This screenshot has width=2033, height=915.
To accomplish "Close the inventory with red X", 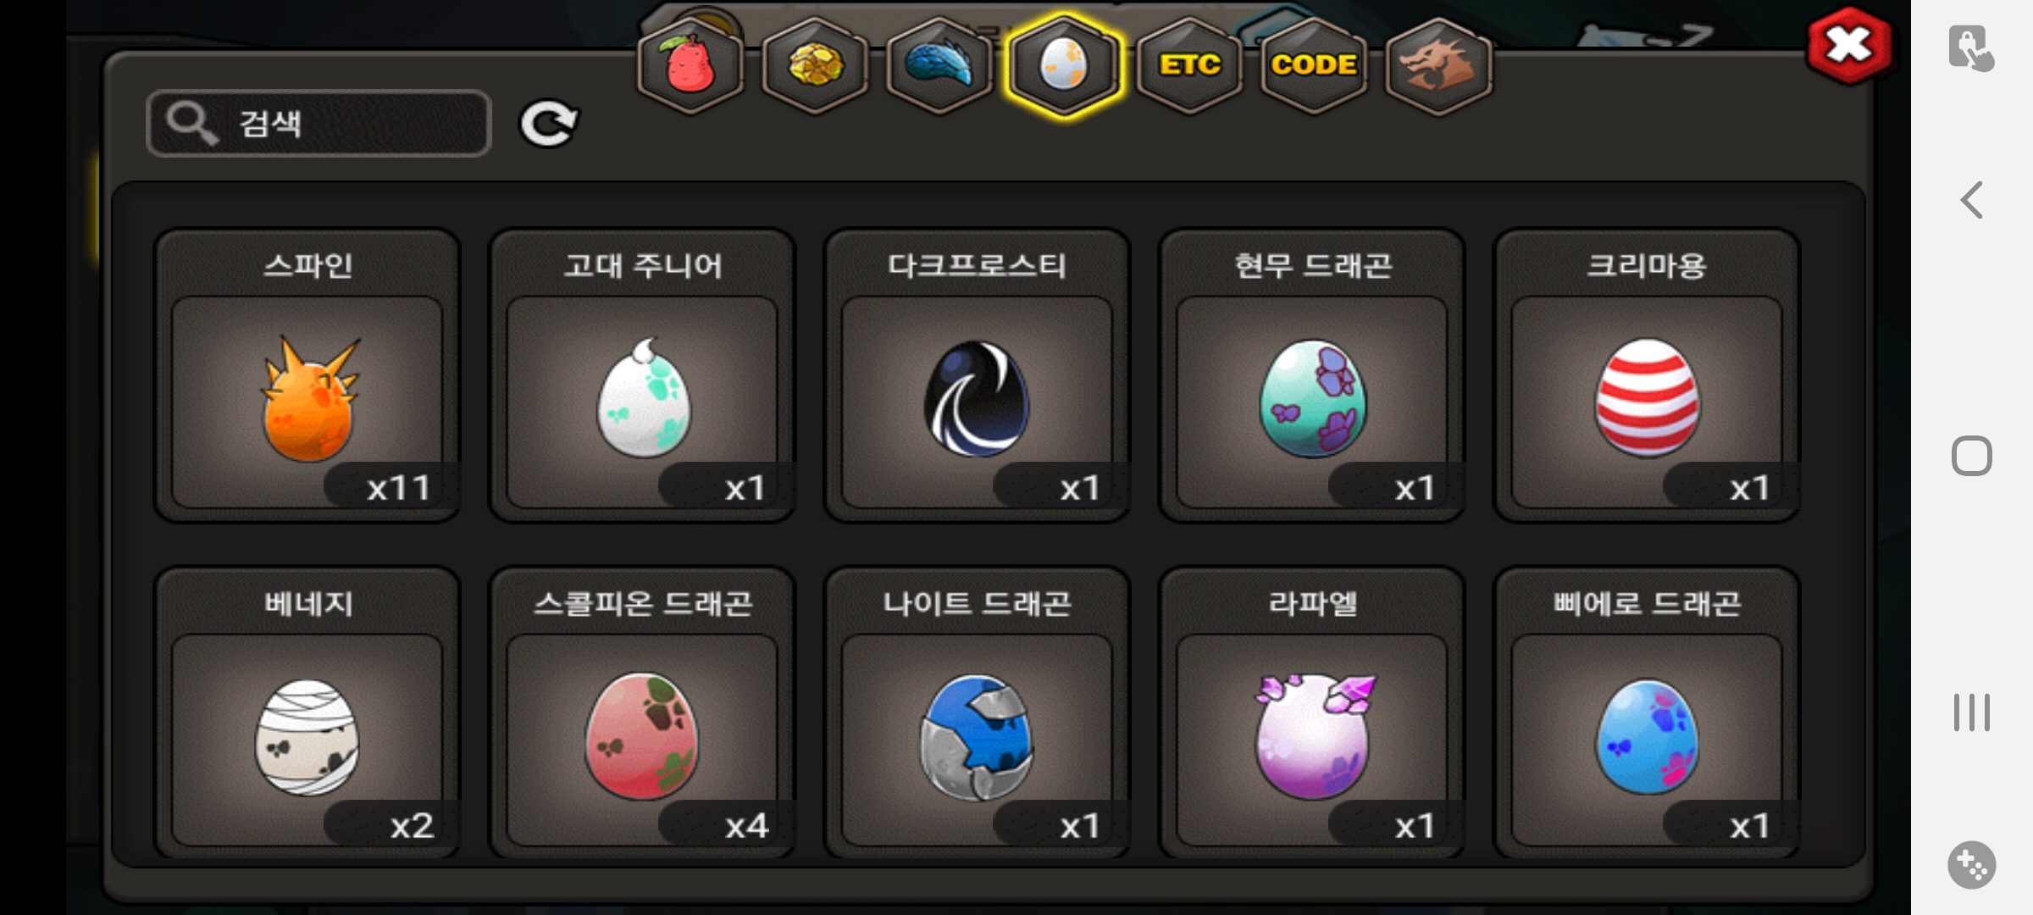I will click(1849, 45).
